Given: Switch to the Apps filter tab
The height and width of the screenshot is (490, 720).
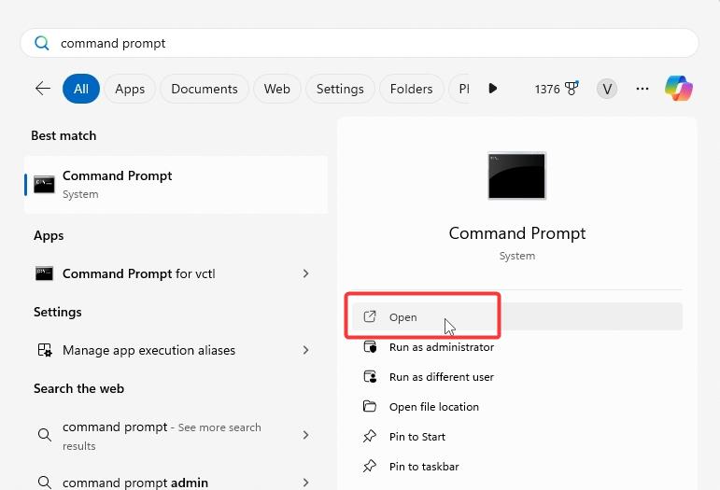Looking at the screenshot, I should click(x=130, y=89).
